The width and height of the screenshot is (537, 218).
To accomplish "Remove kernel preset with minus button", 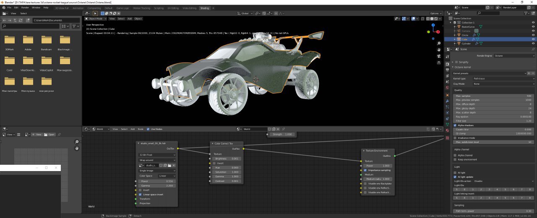I will pyautogui.click(x=533, y=73).
